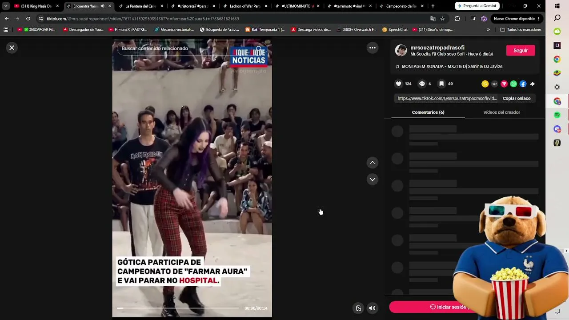Share the video on Facebook

click(523, 84)
